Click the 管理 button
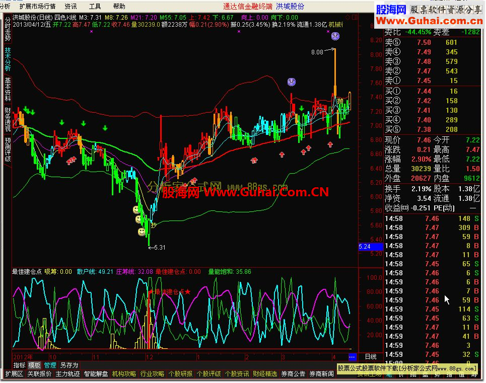 (50, 365)
